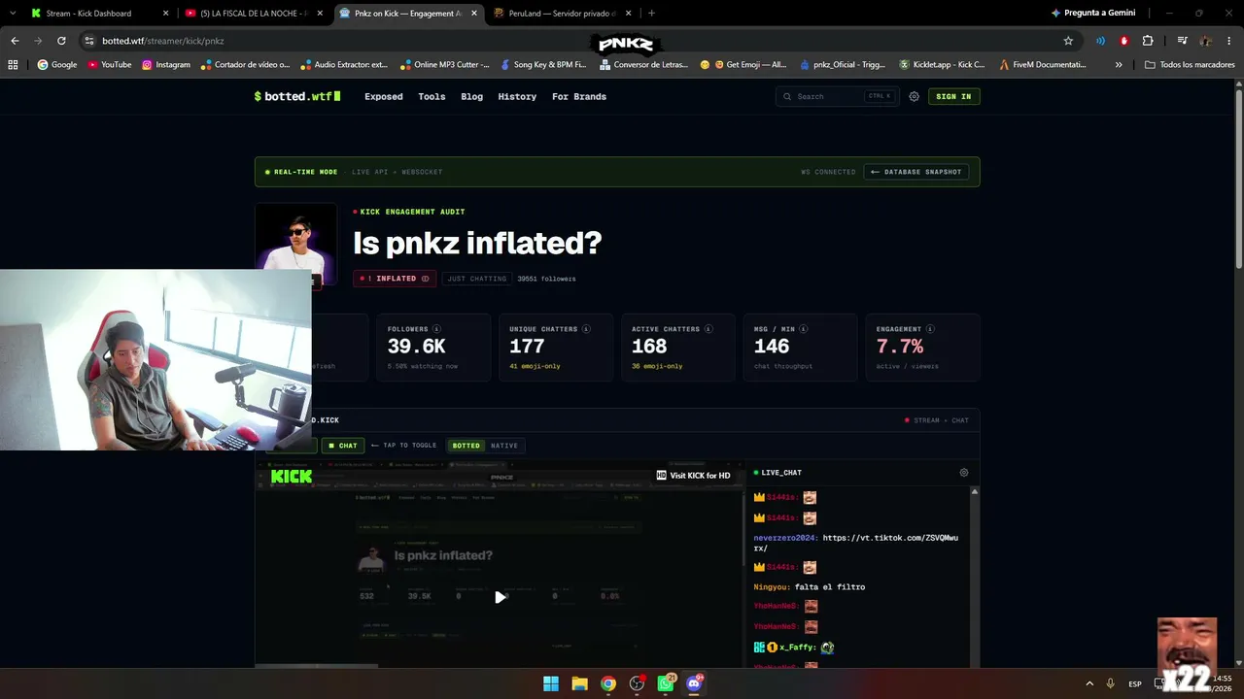The height and width of the screenshot is (699, 1244).
Task: Bookmark this page with the star
Action: pyautogui.click(x=1068, y=41)
